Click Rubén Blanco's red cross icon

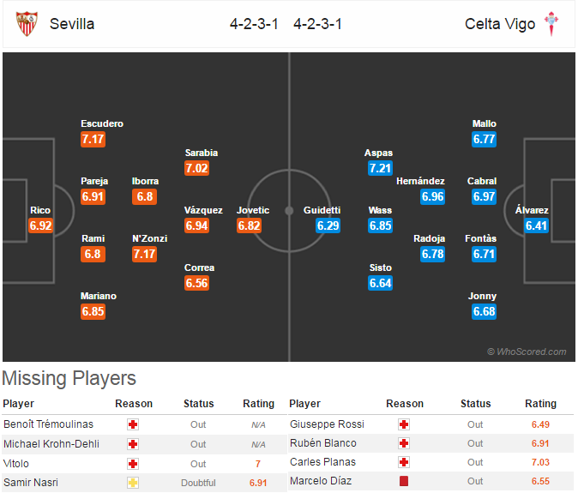(404, 443)
